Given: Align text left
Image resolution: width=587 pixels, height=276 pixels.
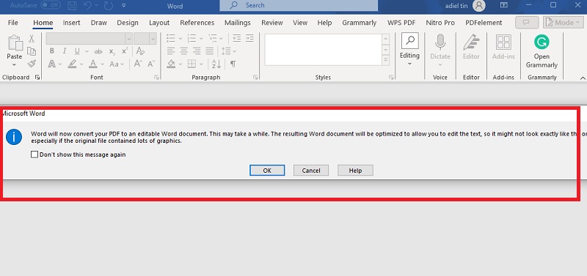Looking at the screenshot, I should click(x=171, y=51).
